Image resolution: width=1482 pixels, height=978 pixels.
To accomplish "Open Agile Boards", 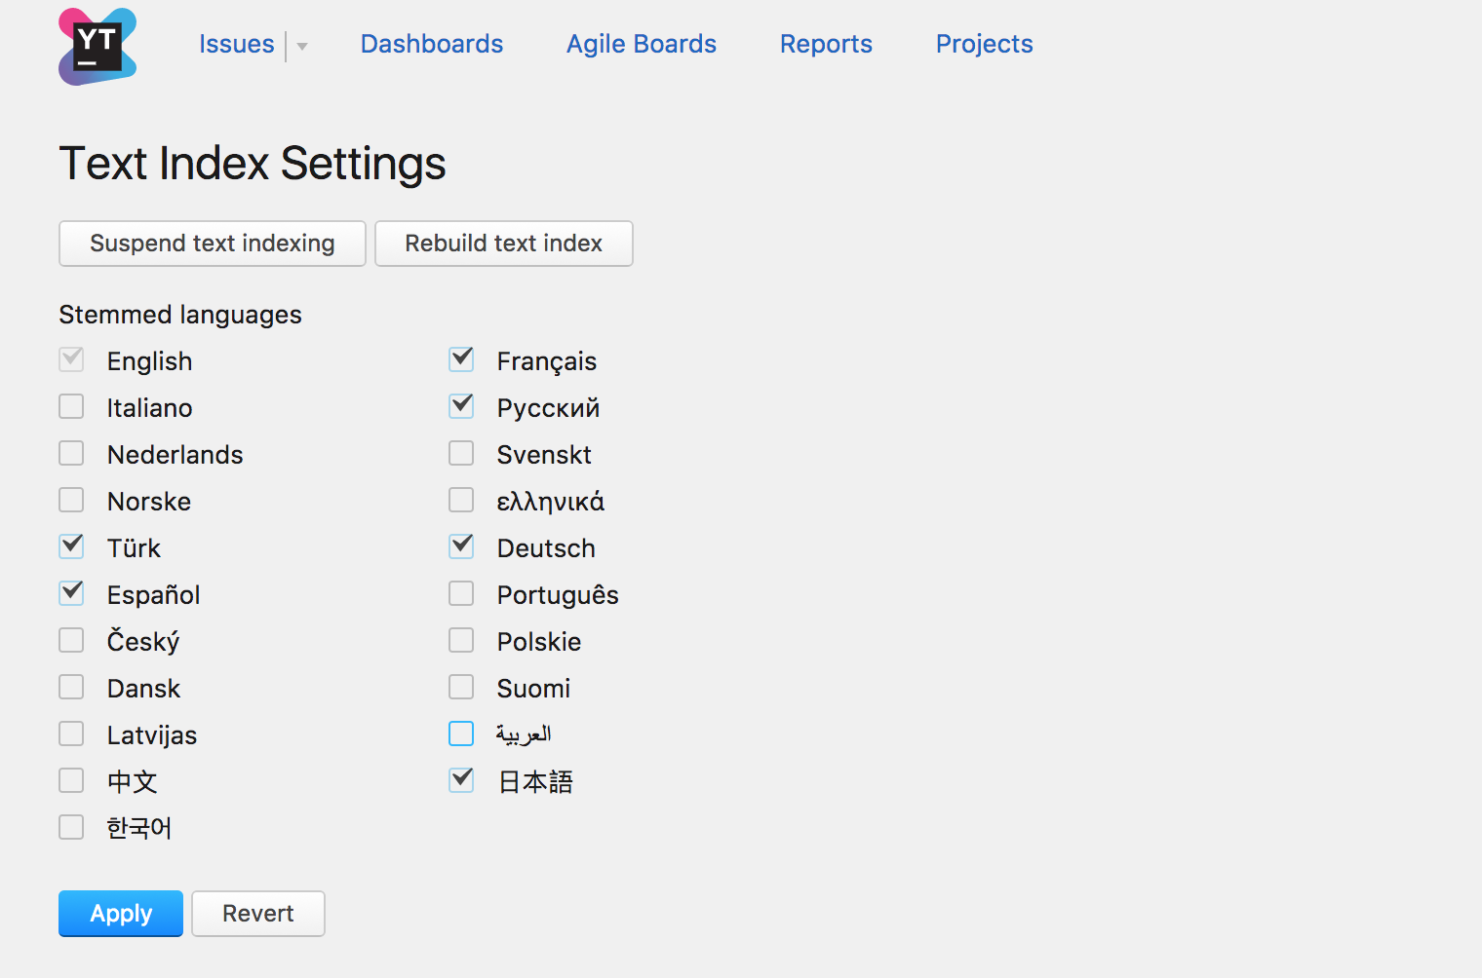I will coord(642,44).
